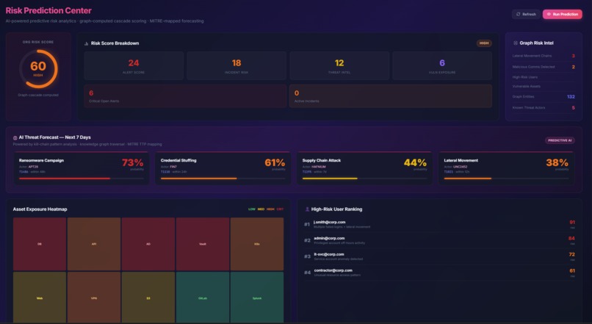Viewport: 592px width, 324px height.
Task: Click the Supply Chain Attack 44% probability bar
Action: pos(364,179)
